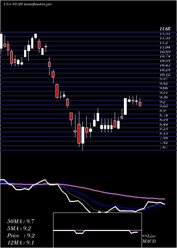Click the 10.58 price axis label
The height and width of the screenshot is (248, 177).
point(165,61)
